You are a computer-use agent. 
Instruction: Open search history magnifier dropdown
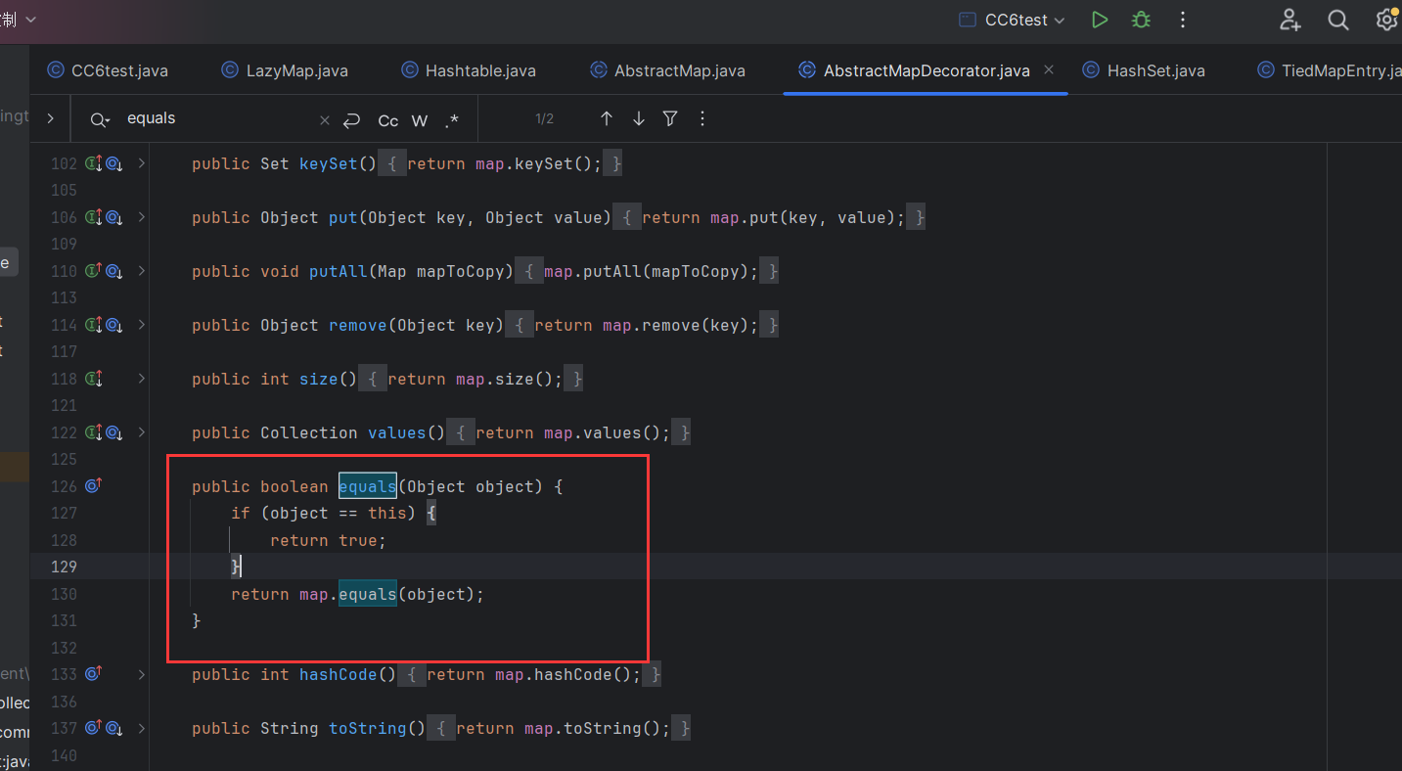(100, 119)
